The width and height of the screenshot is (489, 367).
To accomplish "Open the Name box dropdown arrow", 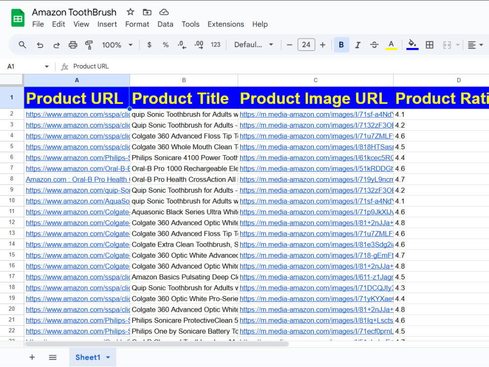I will pos(47,67).
